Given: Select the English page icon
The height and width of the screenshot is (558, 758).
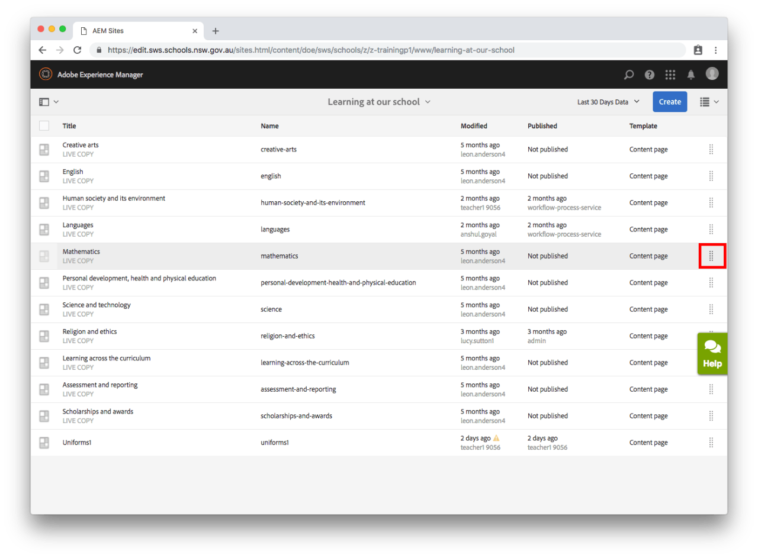Looking at the screenshot, I should pyautogui.click(x=44, y=176).
